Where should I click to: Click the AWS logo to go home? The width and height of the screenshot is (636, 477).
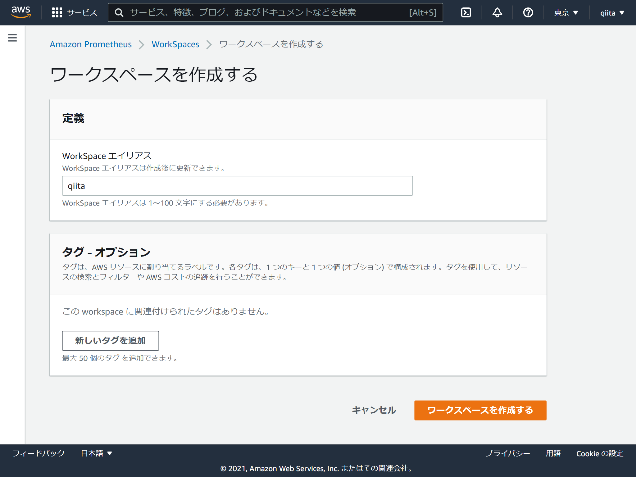click(20, 12)
